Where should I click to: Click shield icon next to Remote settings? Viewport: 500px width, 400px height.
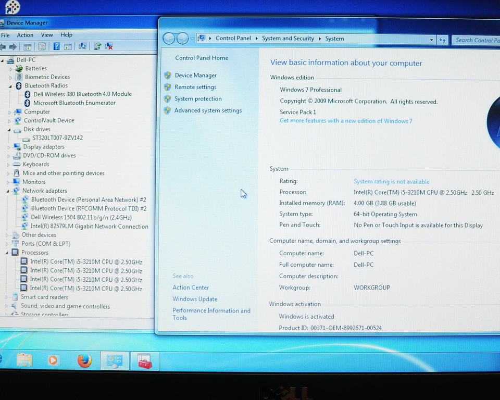click(167, 87)
